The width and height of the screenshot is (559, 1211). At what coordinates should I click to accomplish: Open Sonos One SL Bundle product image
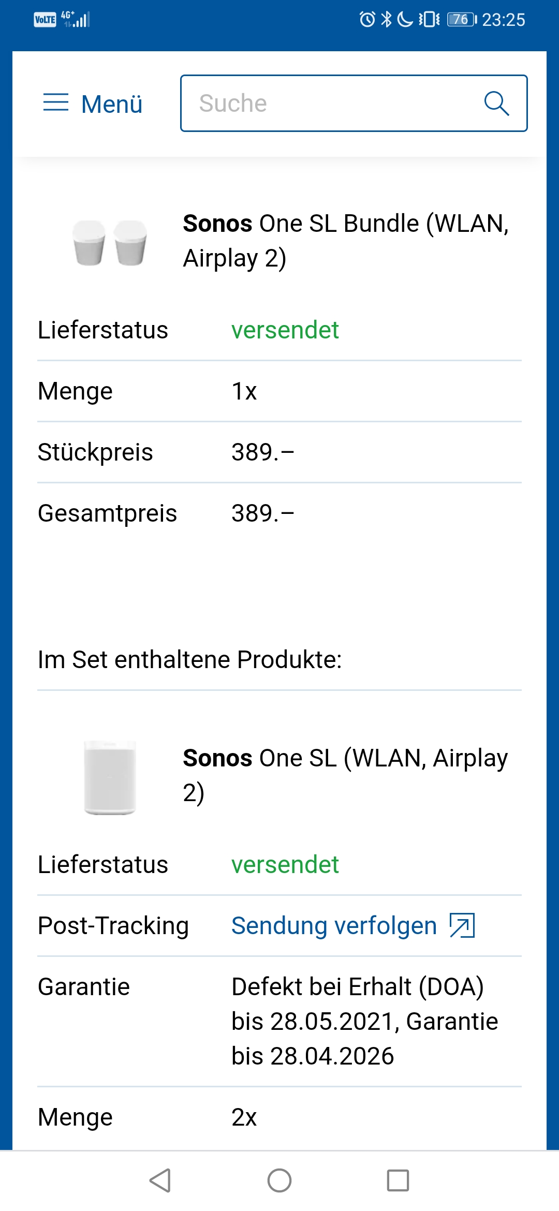coord(110,242)
